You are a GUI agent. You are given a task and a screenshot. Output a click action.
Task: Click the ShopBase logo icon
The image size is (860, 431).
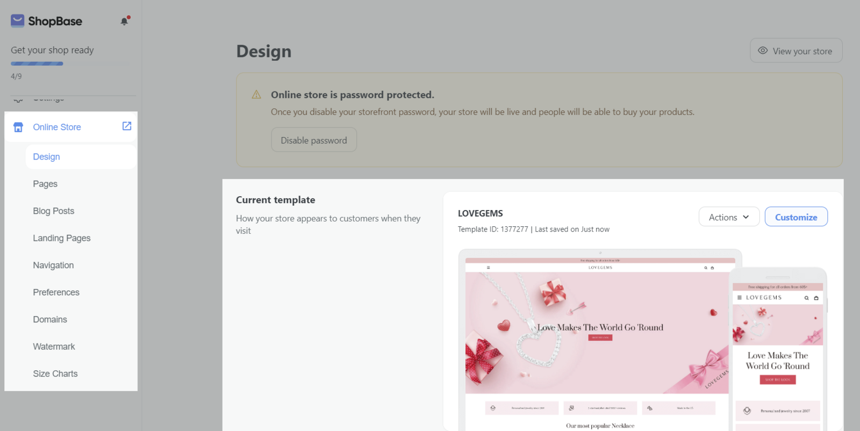18,21
